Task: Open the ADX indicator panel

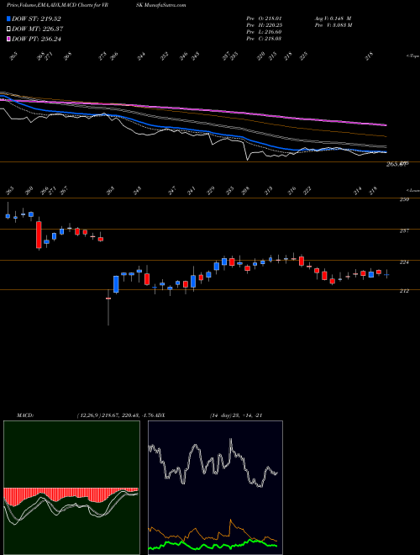Action: tap(215, 488)
